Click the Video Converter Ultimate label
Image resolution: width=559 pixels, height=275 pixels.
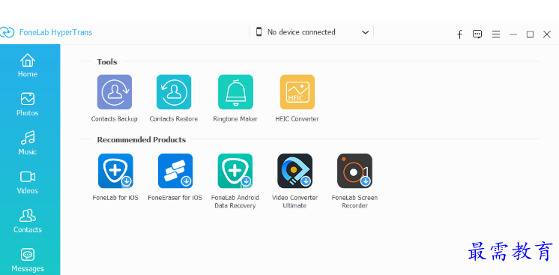tap(294, 202)
